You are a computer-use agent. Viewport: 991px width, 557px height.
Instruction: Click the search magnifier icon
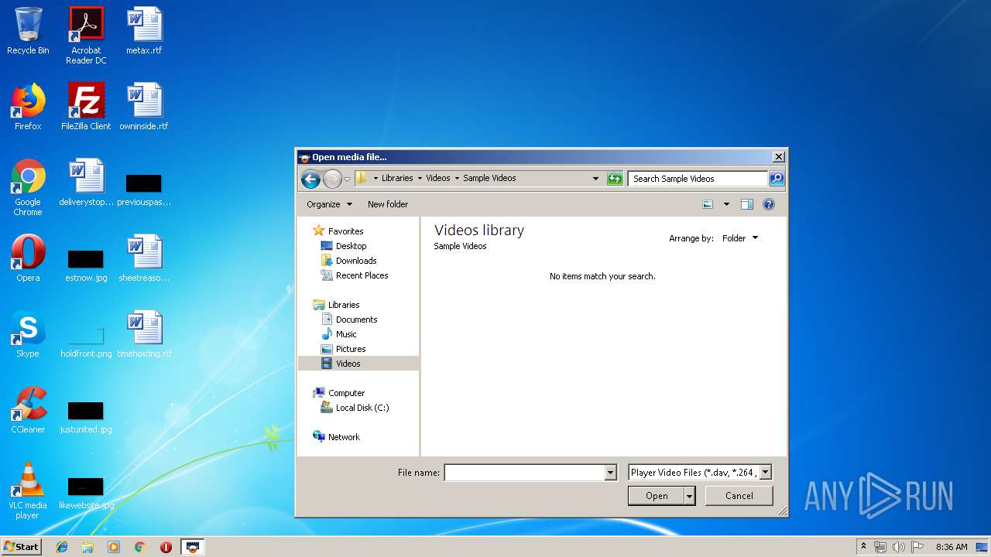click(777, 179)
